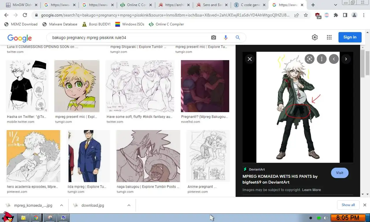
Task: Open File Explorer from the taskbar
Action: coord(23,218)
